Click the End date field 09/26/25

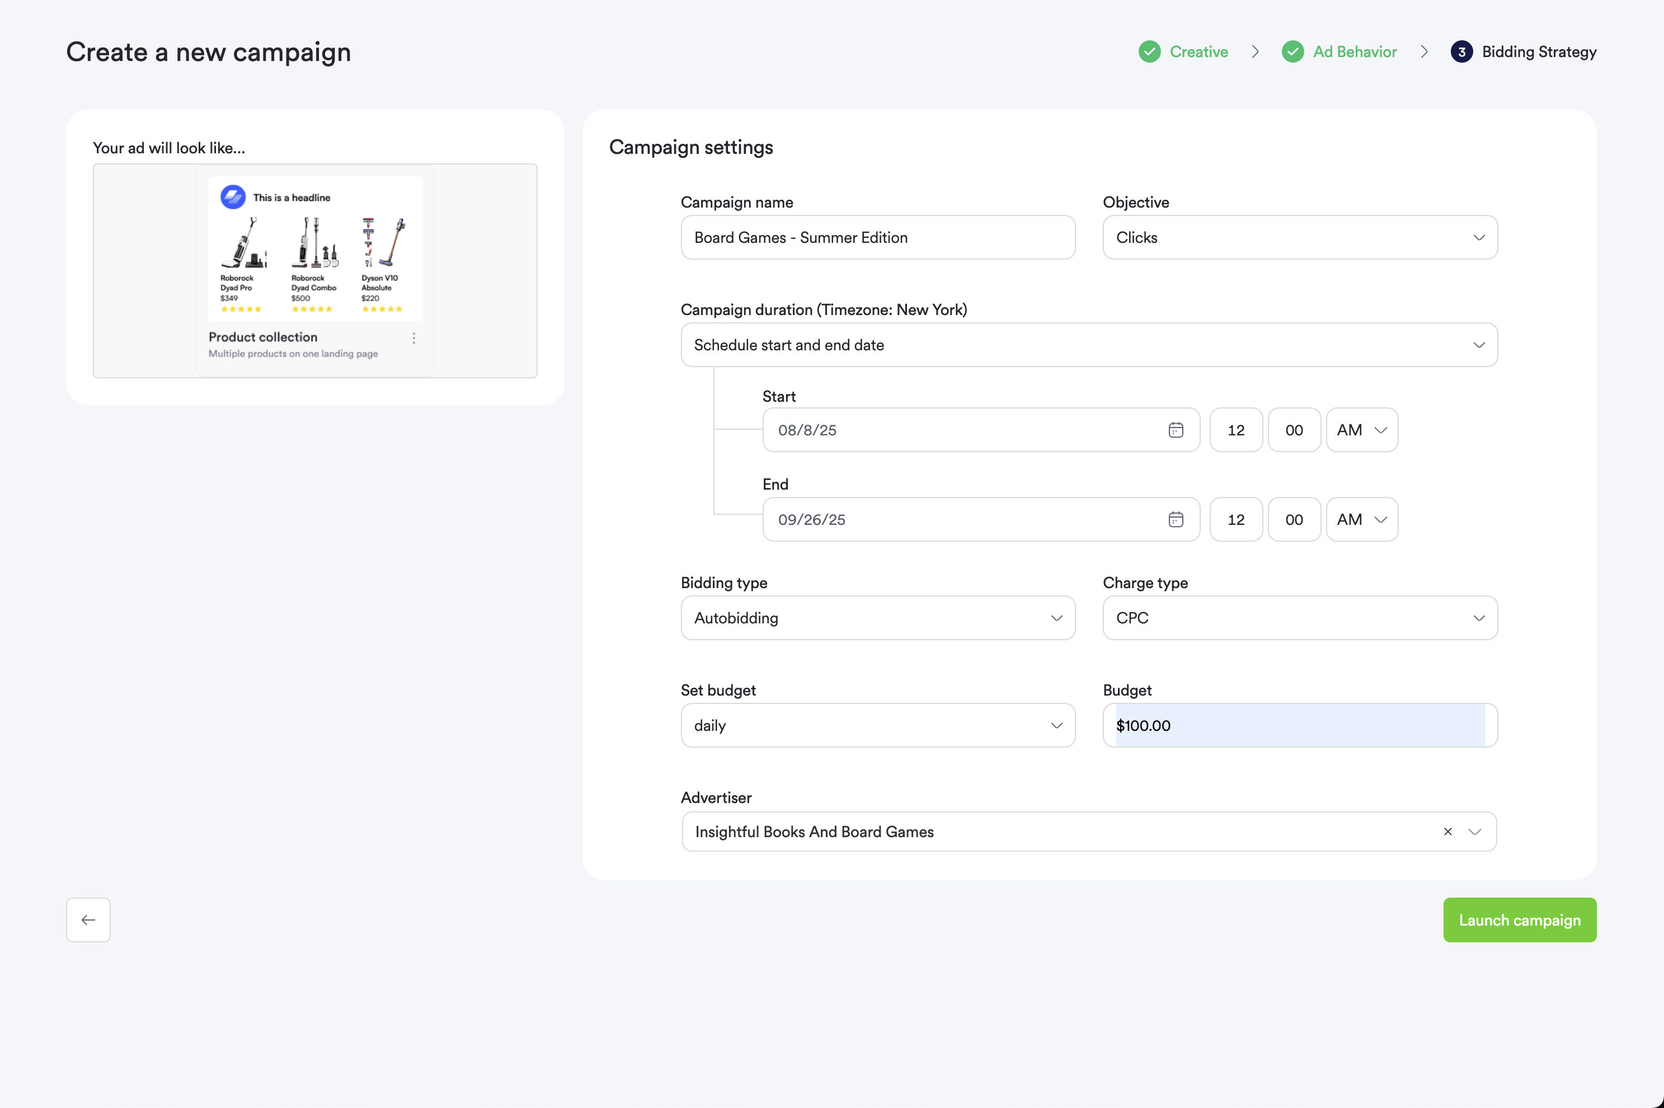(981, 519)
